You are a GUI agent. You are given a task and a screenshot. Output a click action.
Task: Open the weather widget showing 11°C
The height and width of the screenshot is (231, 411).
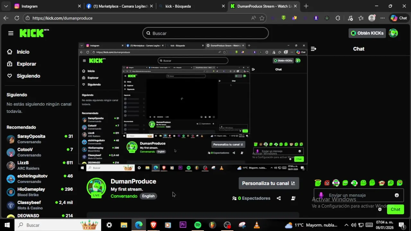tap(311, 225)
